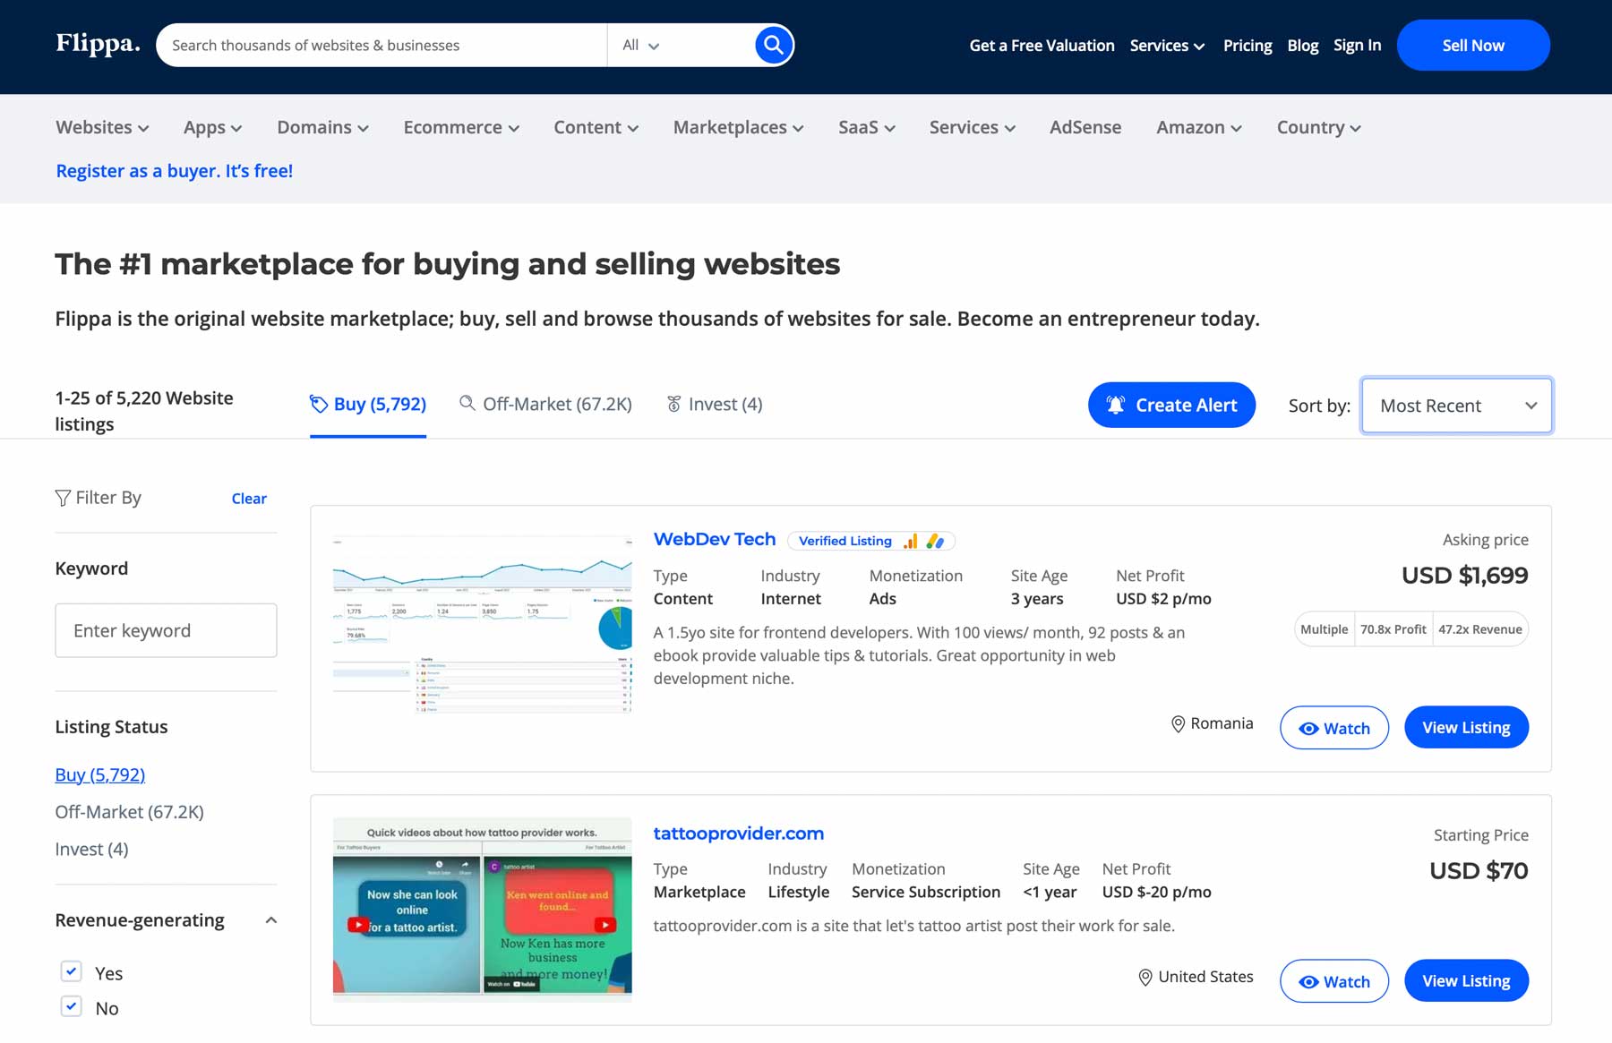Uncheck the Yes revenue-generating checkbox
This screenshot has width=1612, height=1043.
71,970
